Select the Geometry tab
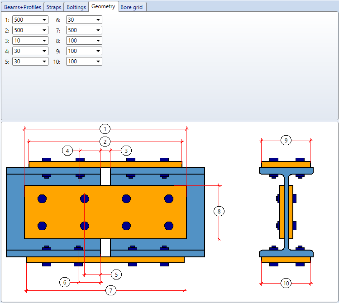This screenshot has width=339, height=303. tap(103, 6)
